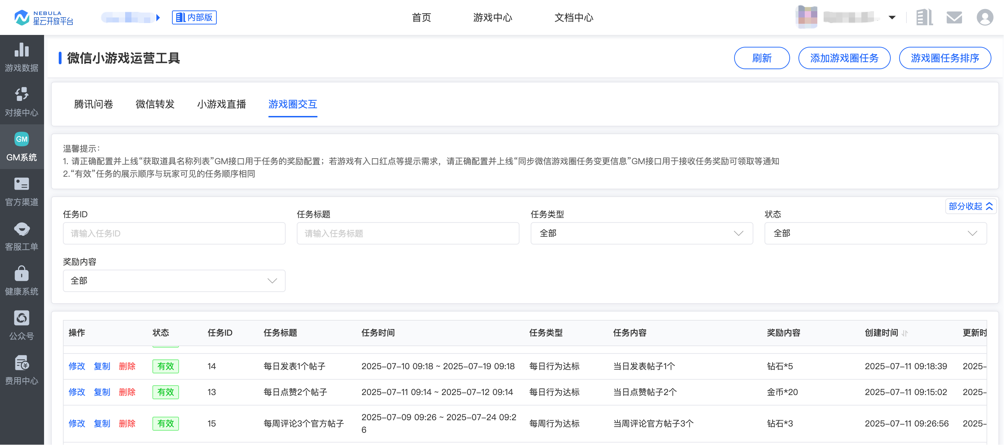Click reward cell 金币*20
This screenshot has height=445, width=1004.
(x=782, y=393)
